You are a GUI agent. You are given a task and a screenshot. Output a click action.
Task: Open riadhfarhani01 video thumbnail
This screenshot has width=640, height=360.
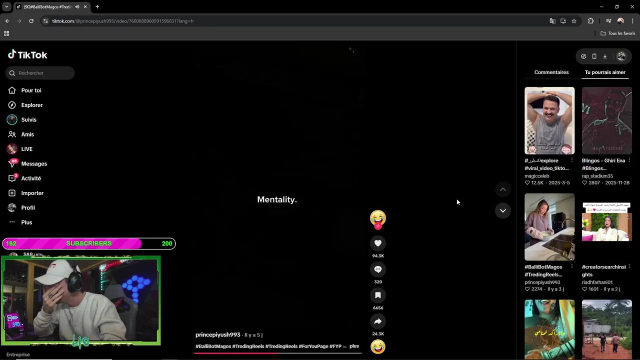[607, 227]
